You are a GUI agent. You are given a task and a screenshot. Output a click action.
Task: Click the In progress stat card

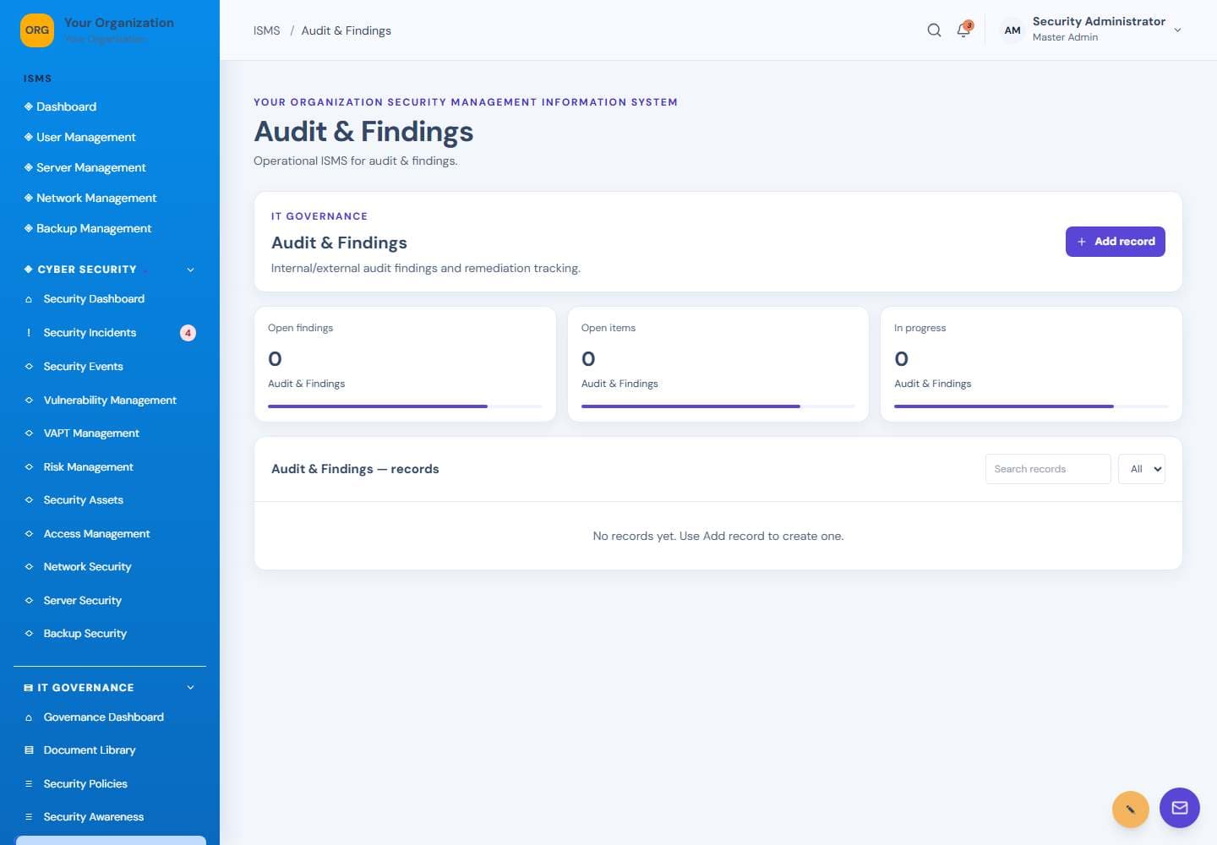[1031, 364]
